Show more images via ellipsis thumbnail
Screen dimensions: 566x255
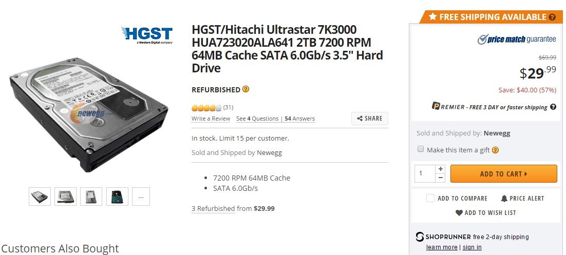pos(141,197)
